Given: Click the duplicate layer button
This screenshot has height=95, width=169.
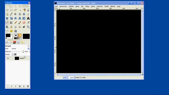Looking at the screenshot, I should 20,86.
